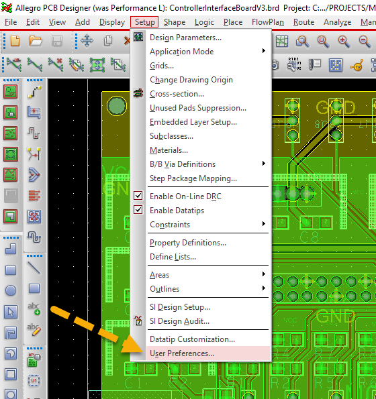Click the orange TP testpoint icon
The height and width of the screenshot is (399, 376).
pos(357,65)
